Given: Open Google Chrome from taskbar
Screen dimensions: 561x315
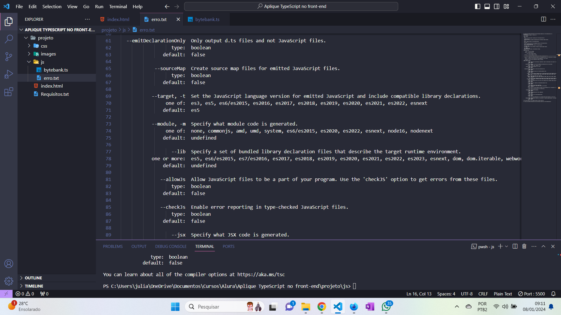Looking at the screenshot, I should coord(322,307).
